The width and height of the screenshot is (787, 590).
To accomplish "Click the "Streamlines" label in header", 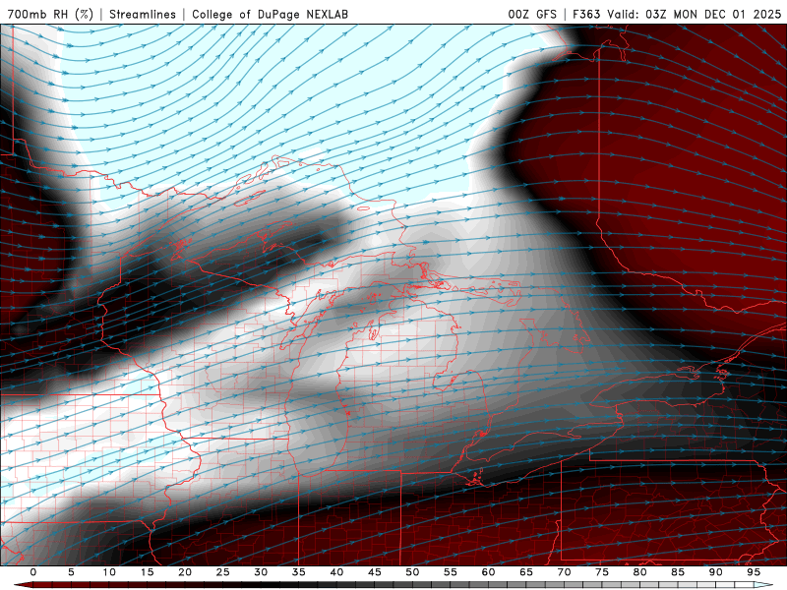I will click(143, 14).
